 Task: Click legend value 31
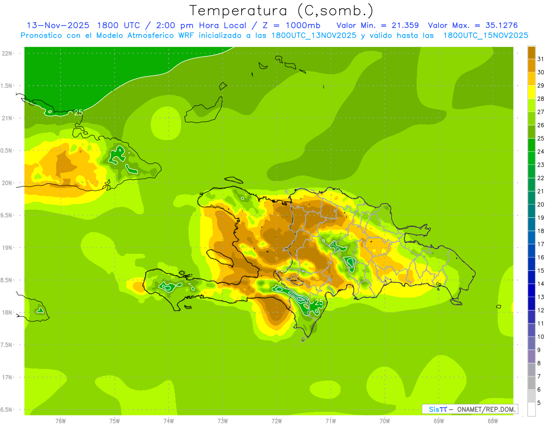click(x=541, y=58)
